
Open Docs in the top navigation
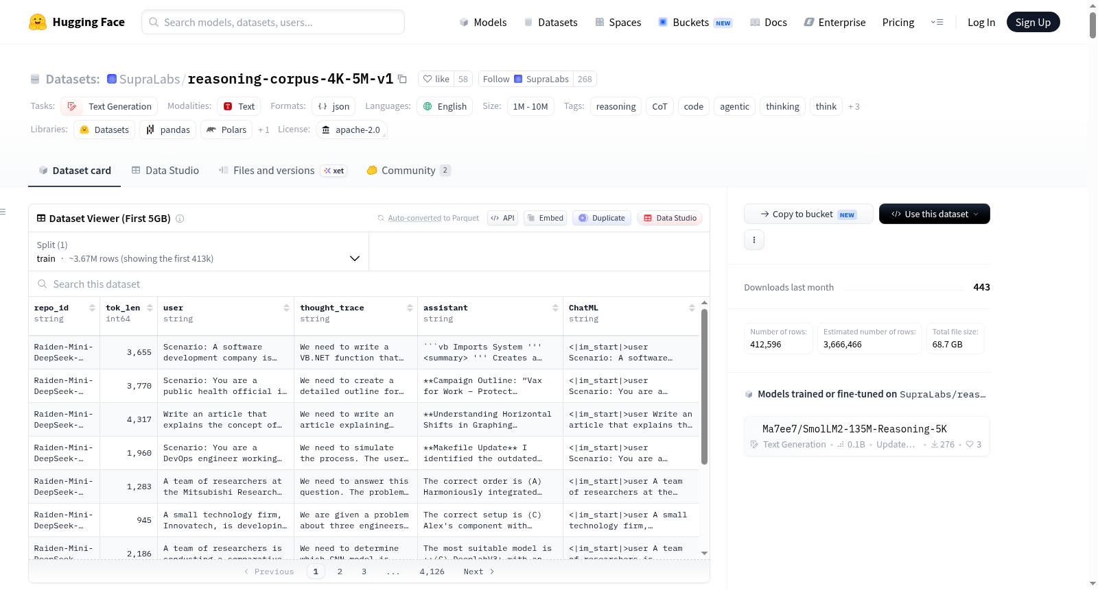click(768, 22)
